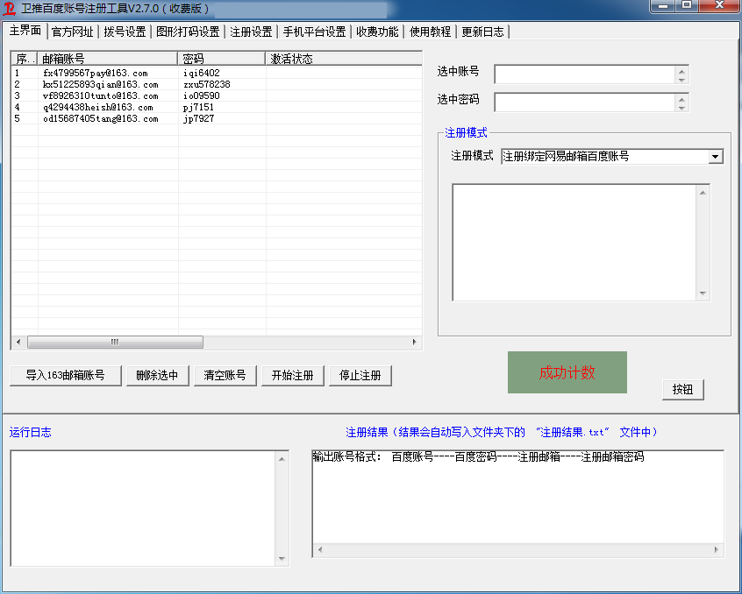Screen dimensions: 742x594
Task: Click password cell pj7151
Action: (x=199, y=107)
